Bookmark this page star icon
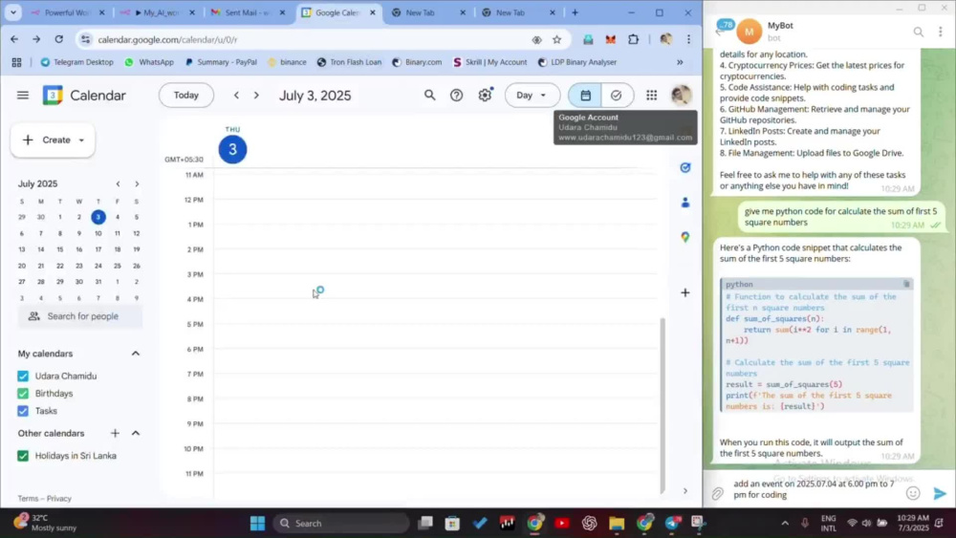The width and height of the screenshot is (956, 538). [x=556, y=39]
